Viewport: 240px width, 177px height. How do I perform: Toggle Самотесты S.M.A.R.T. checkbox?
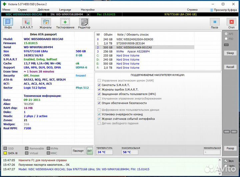pyautogui.click(x=99, y=85)
